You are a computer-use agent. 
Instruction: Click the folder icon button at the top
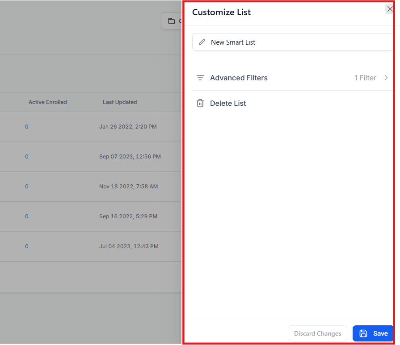[x=172, y=21]
